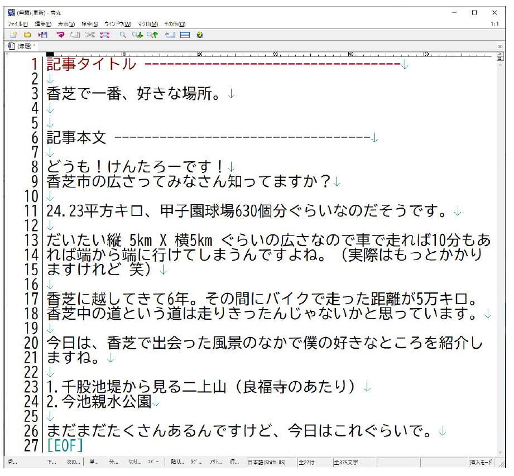Screen dimensions: 514x476
Task: Click the 貼り... paste button in status bar
Action: pyautogui.click(x=177, y=462)
